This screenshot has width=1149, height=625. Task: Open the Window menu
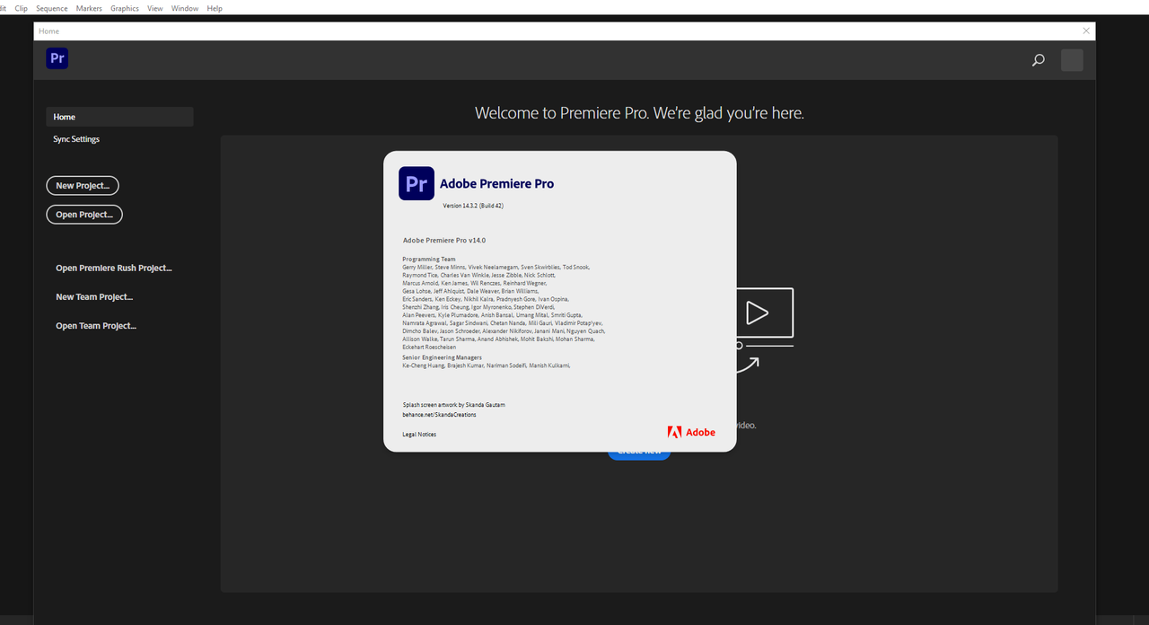coord(185,8)
